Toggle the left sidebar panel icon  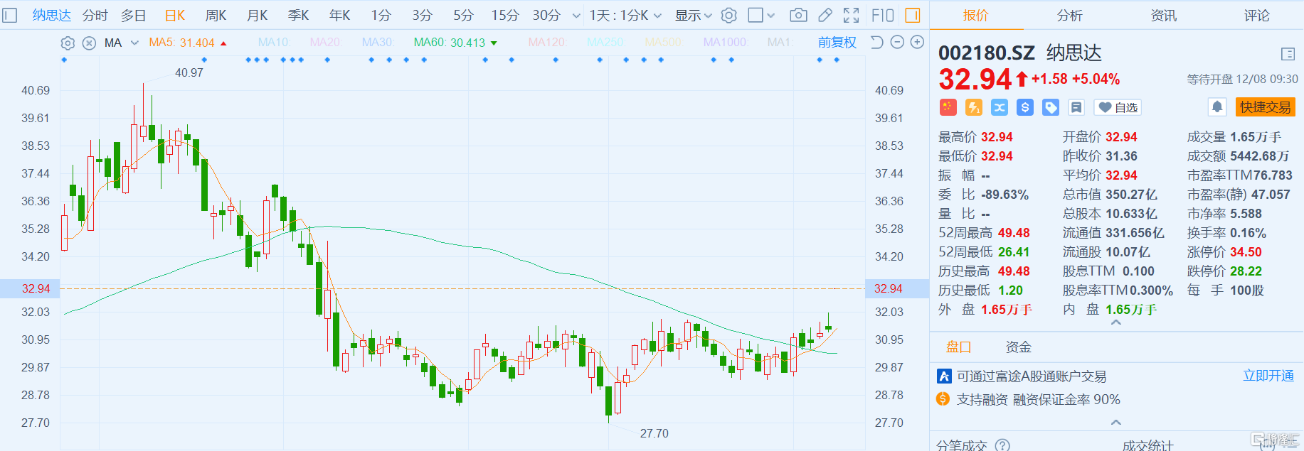(10, 15)
